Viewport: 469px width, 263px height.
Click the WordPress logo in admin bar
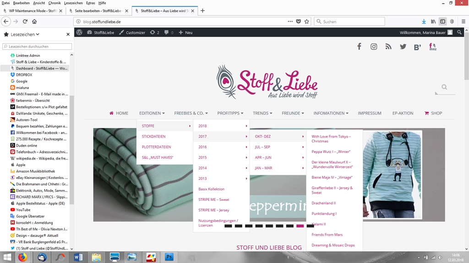(x=79, y=32)
